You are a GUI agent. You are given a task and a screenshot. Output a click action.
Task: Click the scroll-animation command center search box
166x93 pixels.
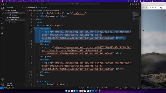73,4
